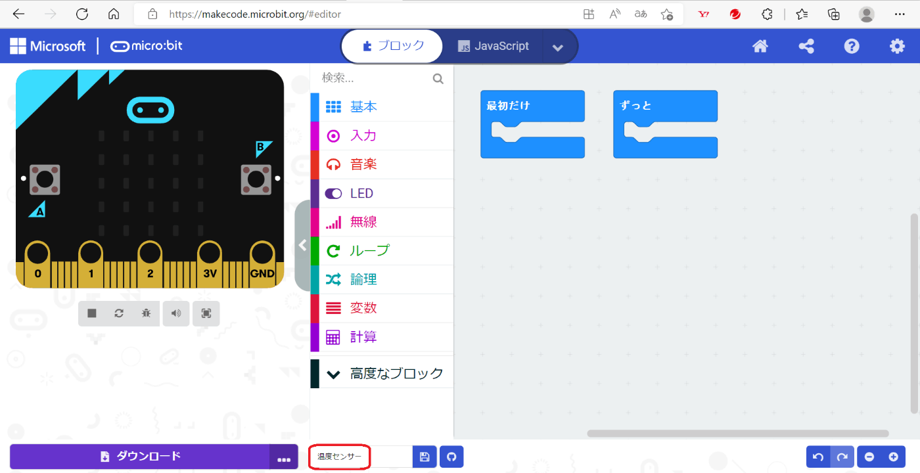
Task: Stop the simulator
Action: (92, 313)
